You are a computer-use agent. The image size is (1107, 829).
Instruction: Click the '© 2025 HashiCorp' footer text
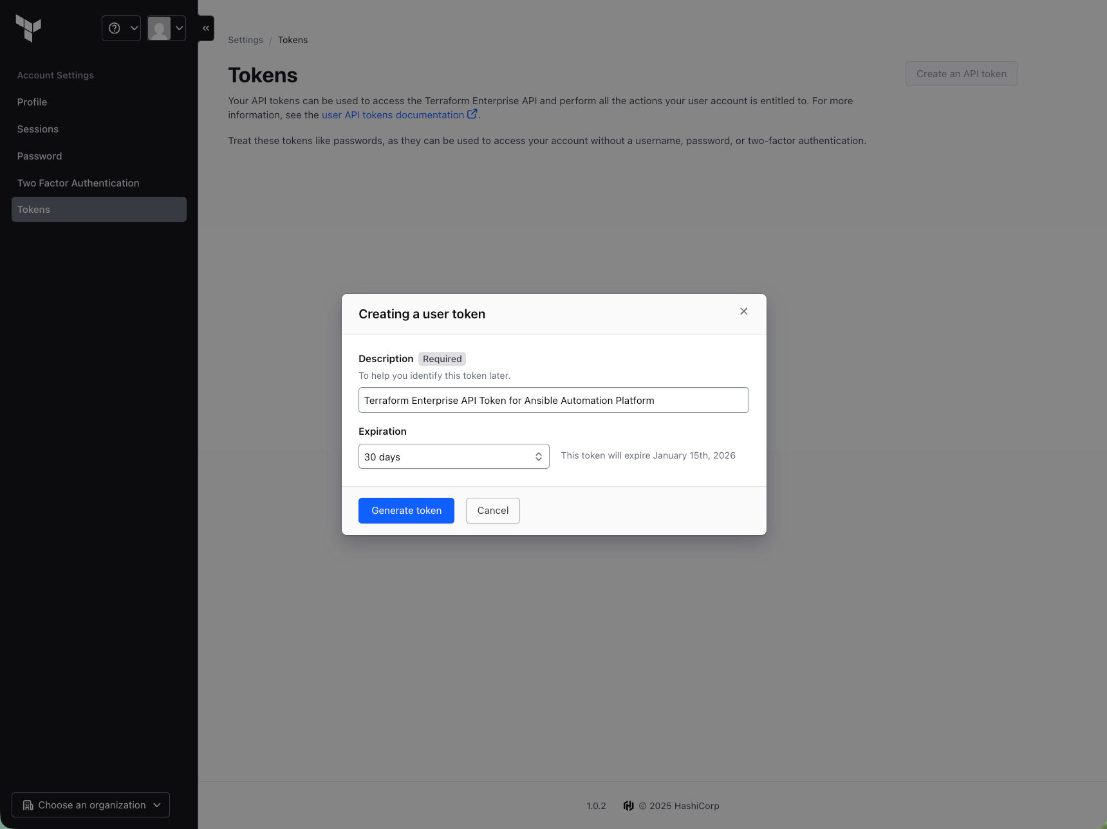679,806
